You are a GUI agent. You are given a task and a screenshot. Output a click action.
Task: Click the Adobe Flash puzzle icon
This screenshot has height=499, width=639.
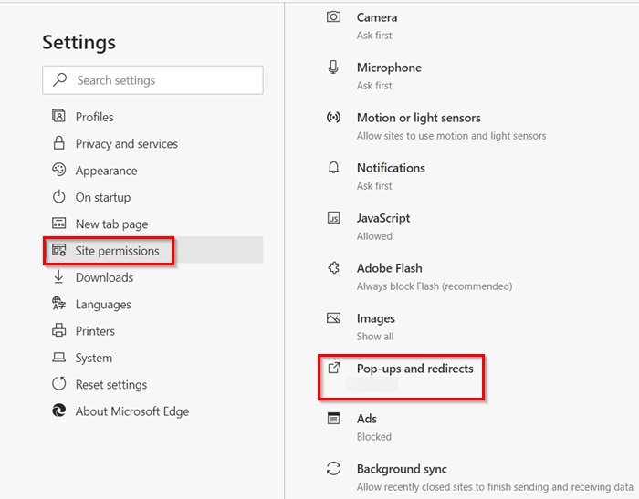coord(334,268)
